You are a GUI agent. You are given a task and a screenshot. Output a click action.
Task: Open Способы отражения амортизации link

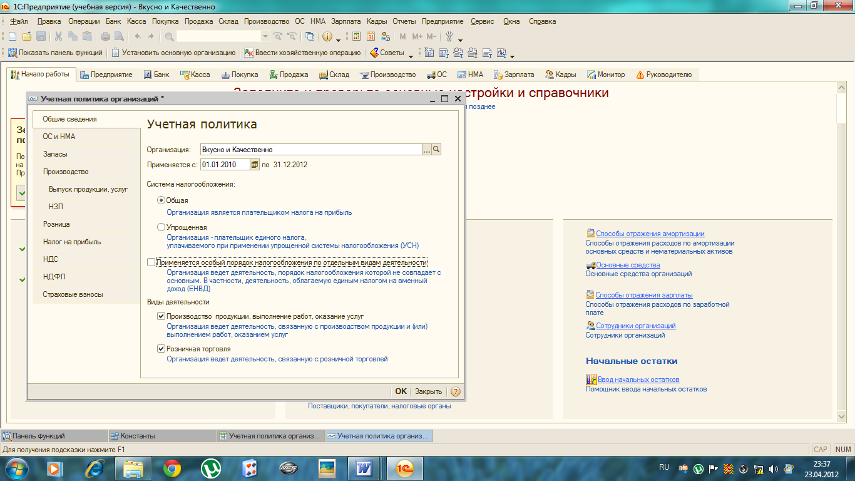[x=650, y=234]
